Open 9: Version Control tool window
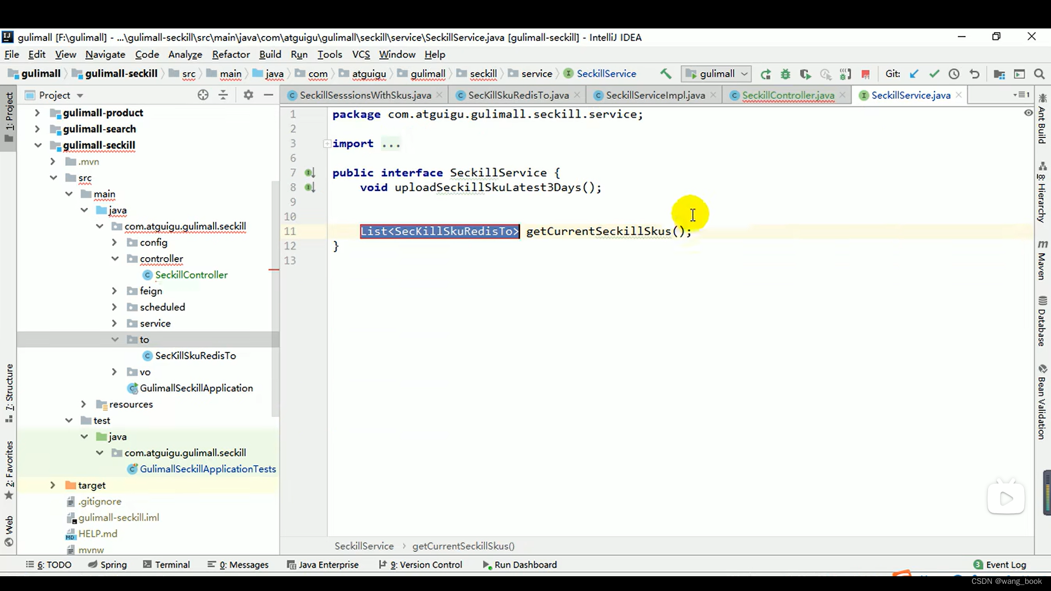This screenshot has width=1051, height=591. tap(420, 565)
